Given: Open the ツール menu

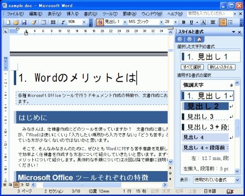Looking at the screenshot, I should click(110, 14).
